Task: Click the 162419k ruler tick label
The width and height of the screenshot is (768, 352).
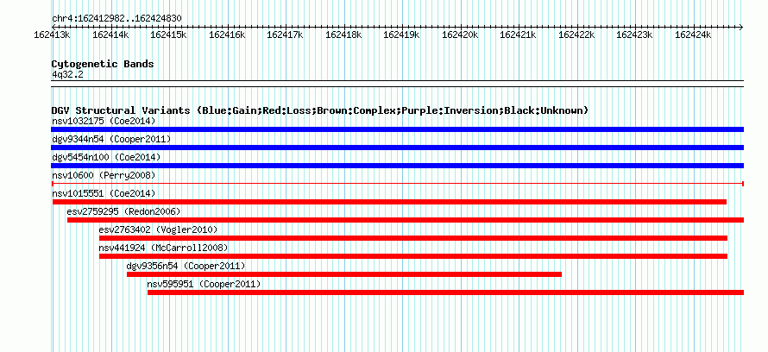Action: tap(402, 35)
